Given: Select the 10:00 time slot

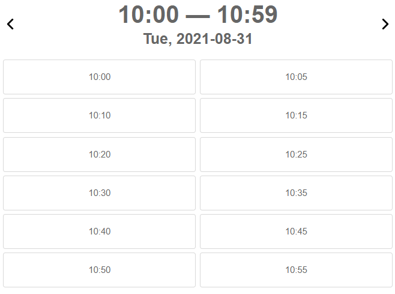Looking at the screenshot, I should (99, 77).
